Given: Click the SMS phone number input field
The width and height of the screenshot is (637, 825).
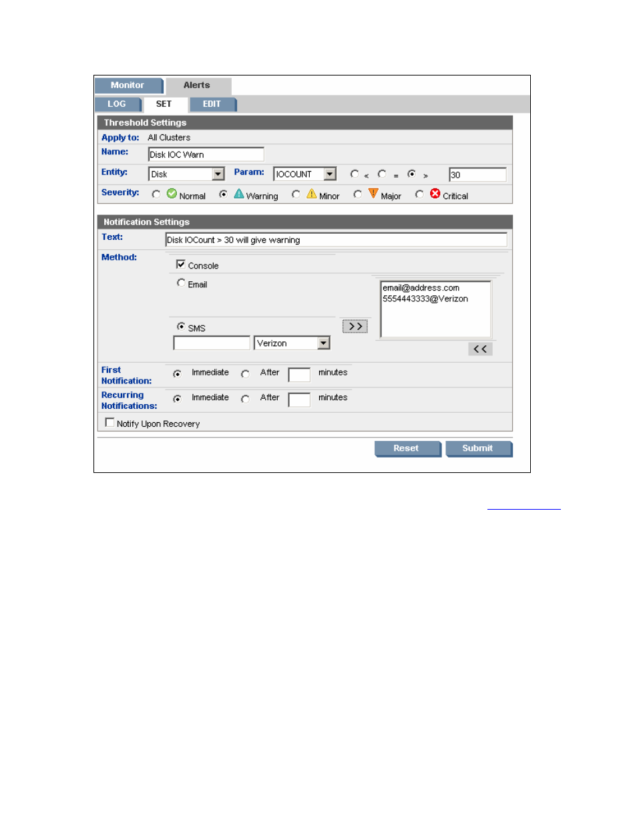Looking at the screenshot, I should [212, 343].
